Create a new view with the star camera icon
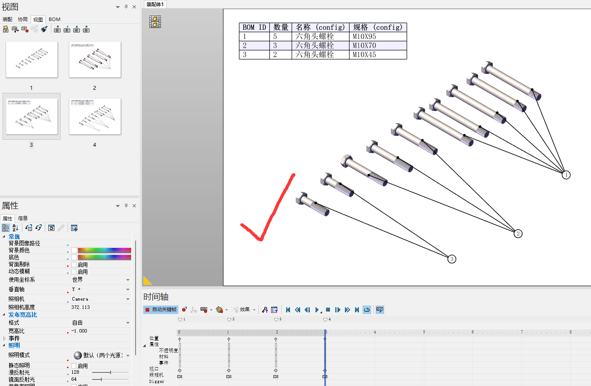Image resolution: width=591 pixels, height=386 pixels. (x=6, y=29)
